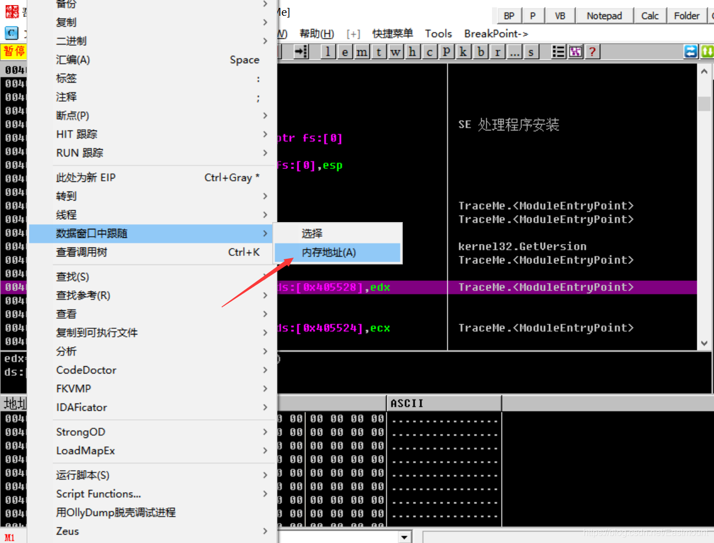Open memory map 'm' icon

point(362,52)
